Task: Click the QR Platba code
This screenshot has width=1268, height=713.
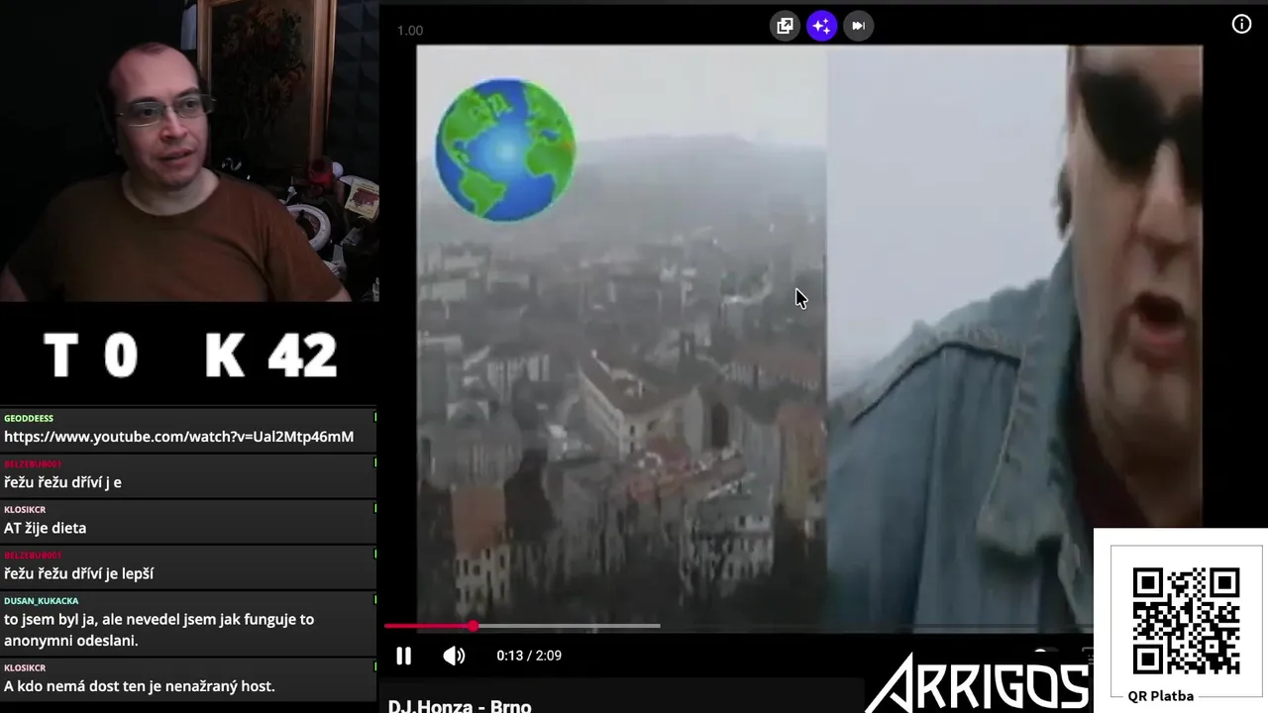Action: [1186, 621]
